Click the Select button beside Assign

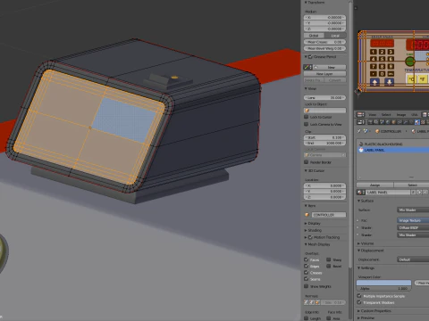(412, 185)
